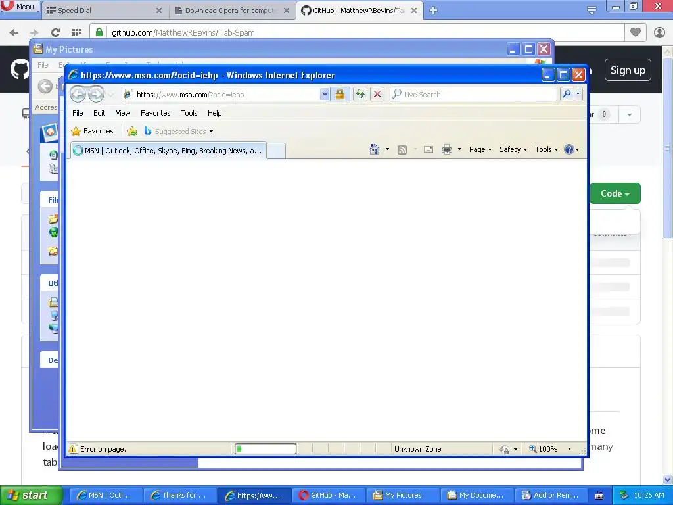This screenshot has height=505, width=673.
Task: Open the Page menu dropdown
Action: [480, 149]
